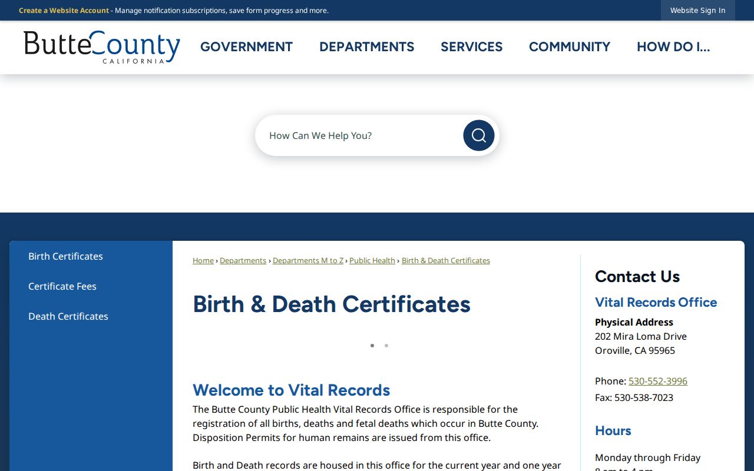This screenshot has width=754, height=471.
Task: Open the Services menu
Action: [x=472, y=47]
